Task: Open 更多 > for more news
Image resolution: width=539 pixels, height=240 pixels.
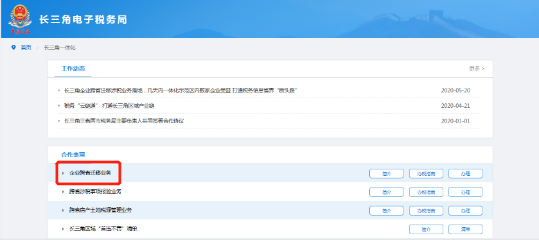Action: (477, 68)
